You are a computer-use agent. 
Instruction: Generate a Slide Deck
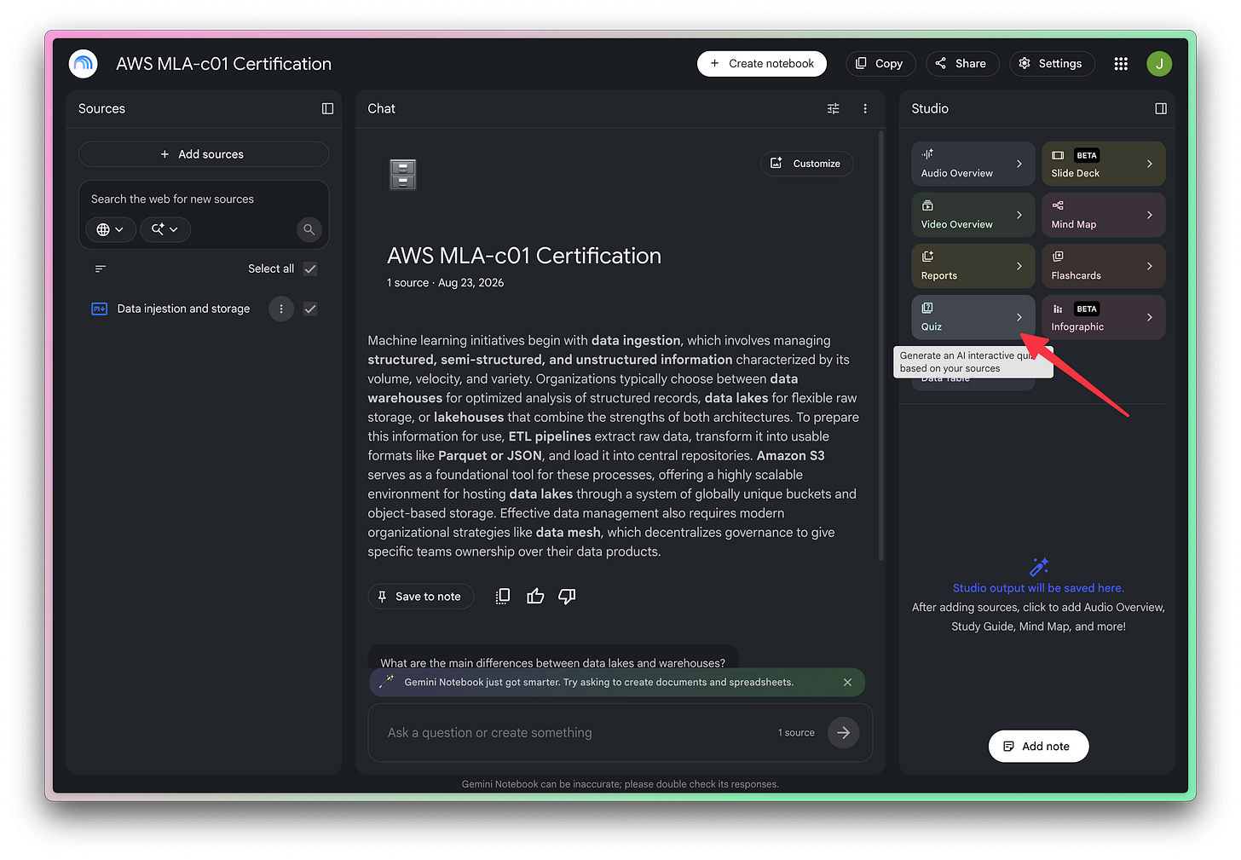tap(1103, 164)
